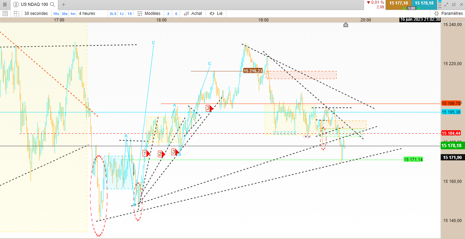
Task: Click the orange 15 177,18 sell price
Action: [398, 3]
